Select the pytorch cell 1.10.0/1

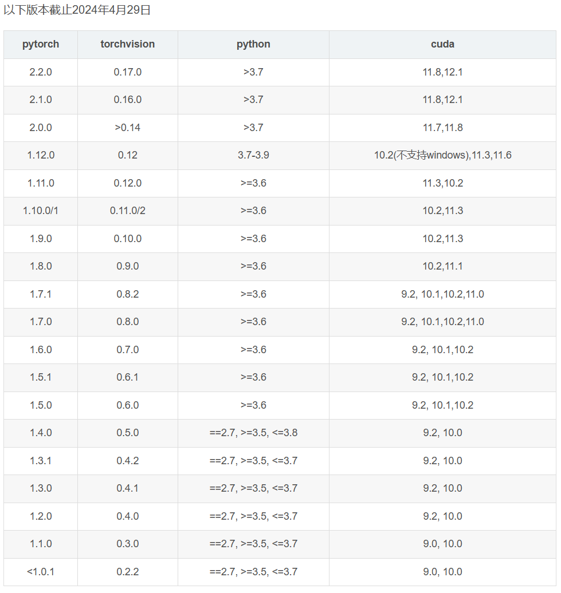41,211
